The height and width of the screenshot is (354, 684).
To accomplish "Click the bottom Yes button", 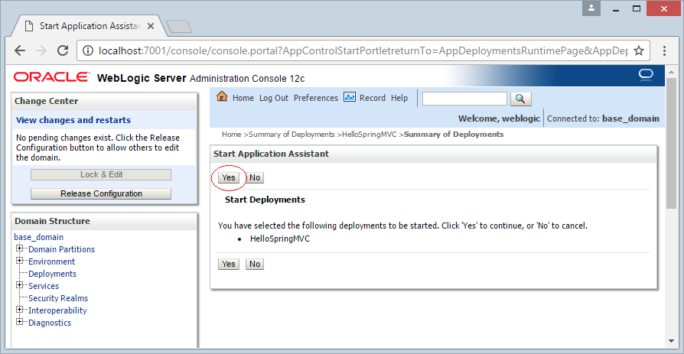I will [x=229, y=264].
